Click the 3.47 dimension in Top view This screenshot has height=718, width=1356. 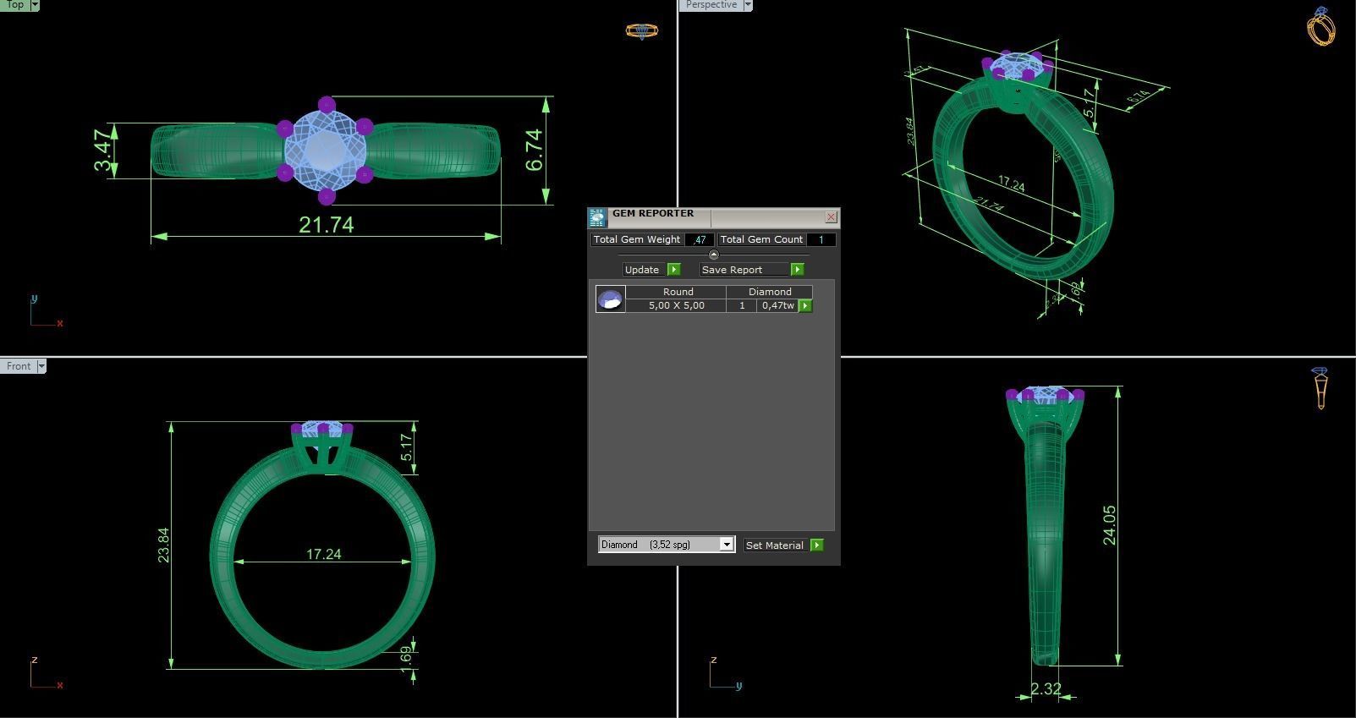(x=104, y=151)
